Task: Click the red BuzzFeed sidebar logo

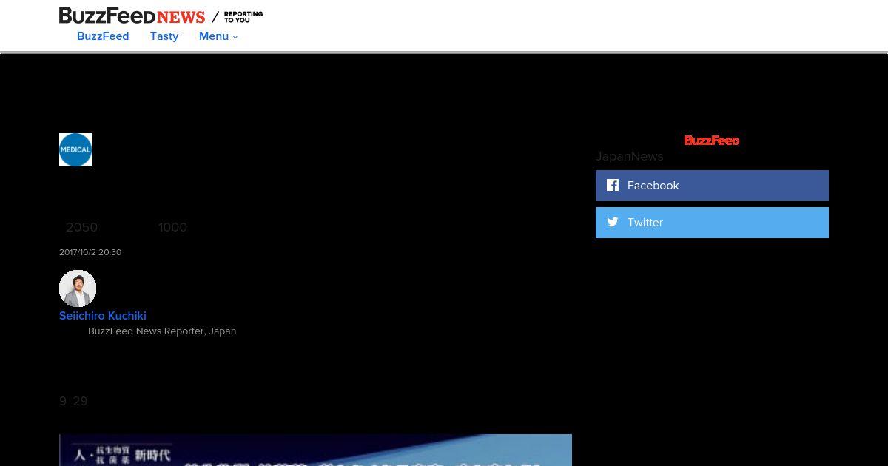Action: [711, 141]
